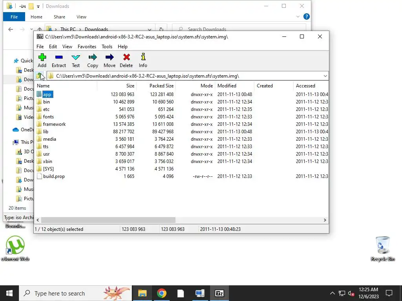
Task: Click the horizontal scrollbar thumb in 7-Zip
Action: (108, 220)
